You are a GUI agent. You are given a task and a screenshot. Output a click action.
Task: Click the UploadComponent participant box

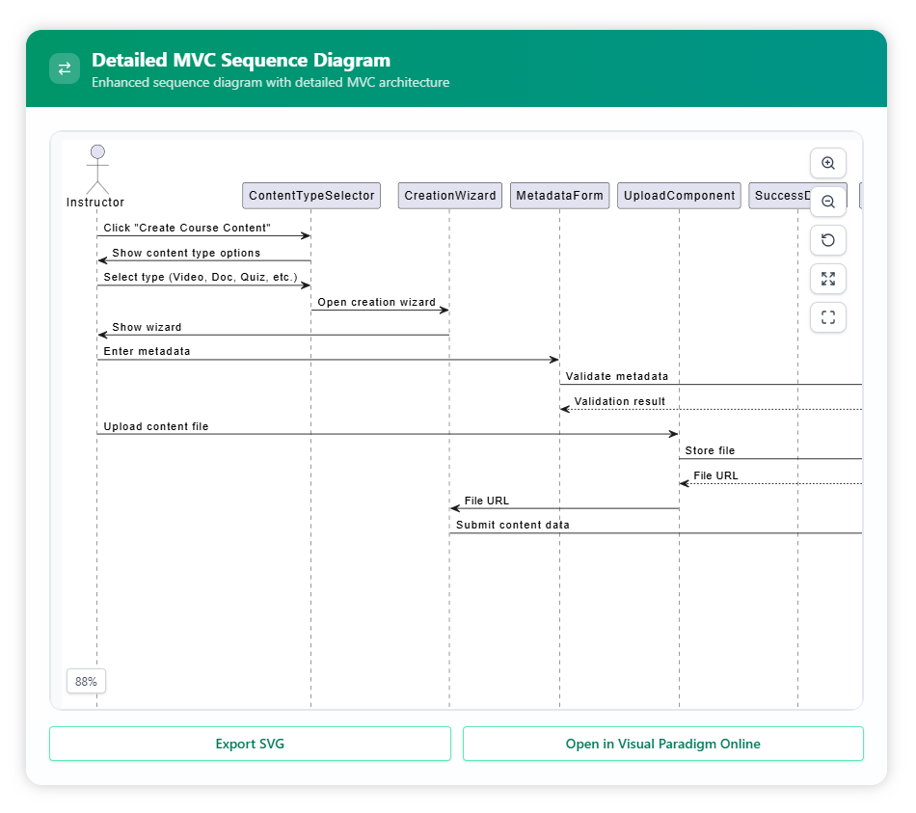click(x=679, y=196)
